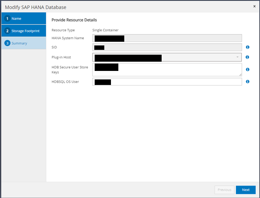Click the step 3 number circle
This screenshot has width=260, height=198.
click(7, 43)
